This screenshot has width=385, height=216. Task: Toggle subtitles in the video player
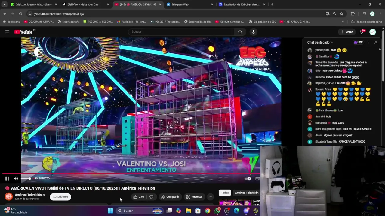tap(257, 178)
